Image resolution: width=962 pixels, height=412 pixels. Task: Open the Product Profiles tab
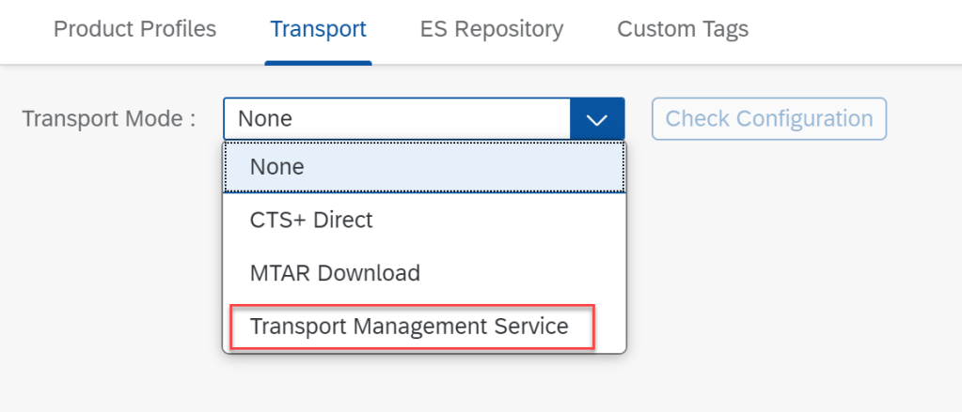pos(134,29)
